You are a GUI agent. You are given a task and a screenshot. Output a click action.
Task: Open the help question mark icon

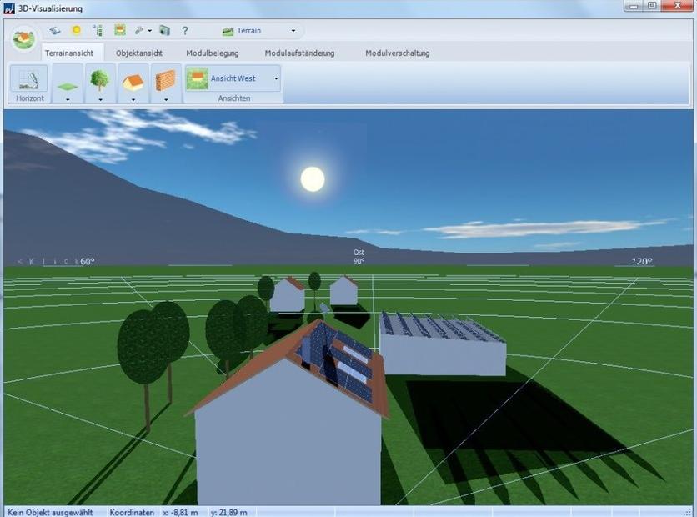(x=185, y=31)
